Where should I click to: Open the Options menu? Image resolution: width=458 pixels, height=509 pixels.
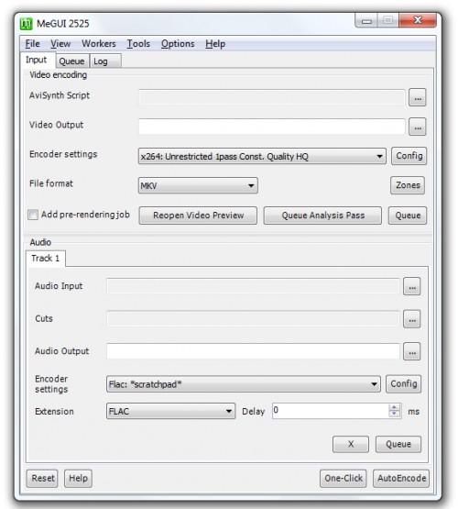[x=178, y=44]
